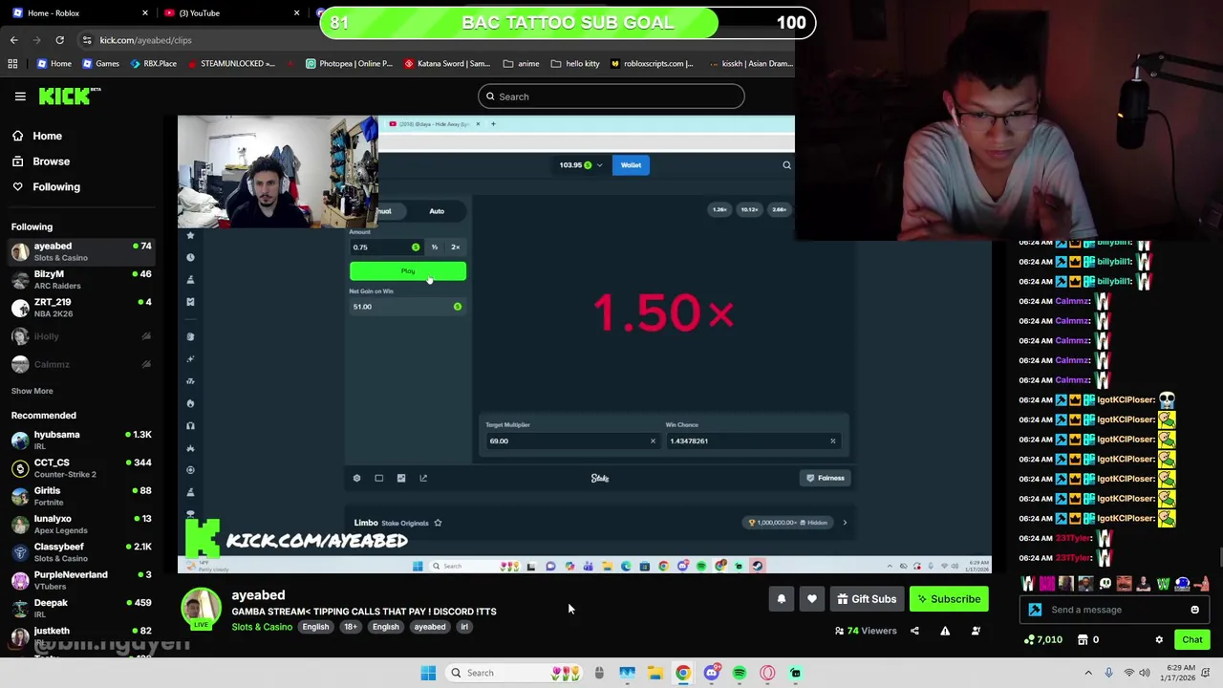Open Classybeef recommended channel
Viewport: 1223px width, 688px height.
click(82, 552)
